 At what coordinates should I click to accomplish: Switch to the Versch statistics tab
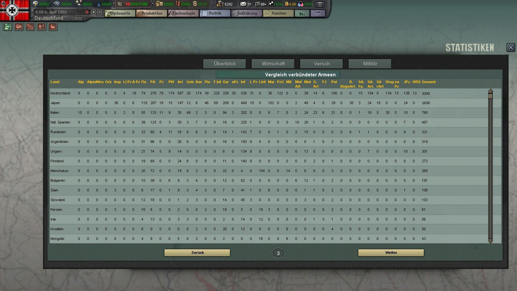pos(322,63)
